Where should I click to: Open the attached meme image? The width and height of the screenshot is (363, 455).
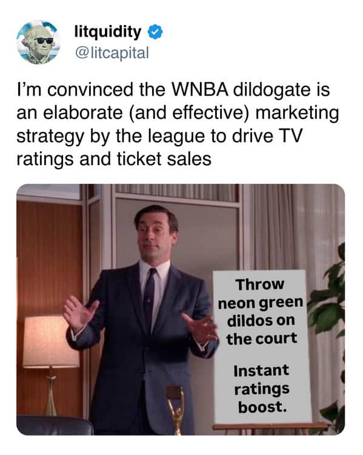[x=181, y=309]
